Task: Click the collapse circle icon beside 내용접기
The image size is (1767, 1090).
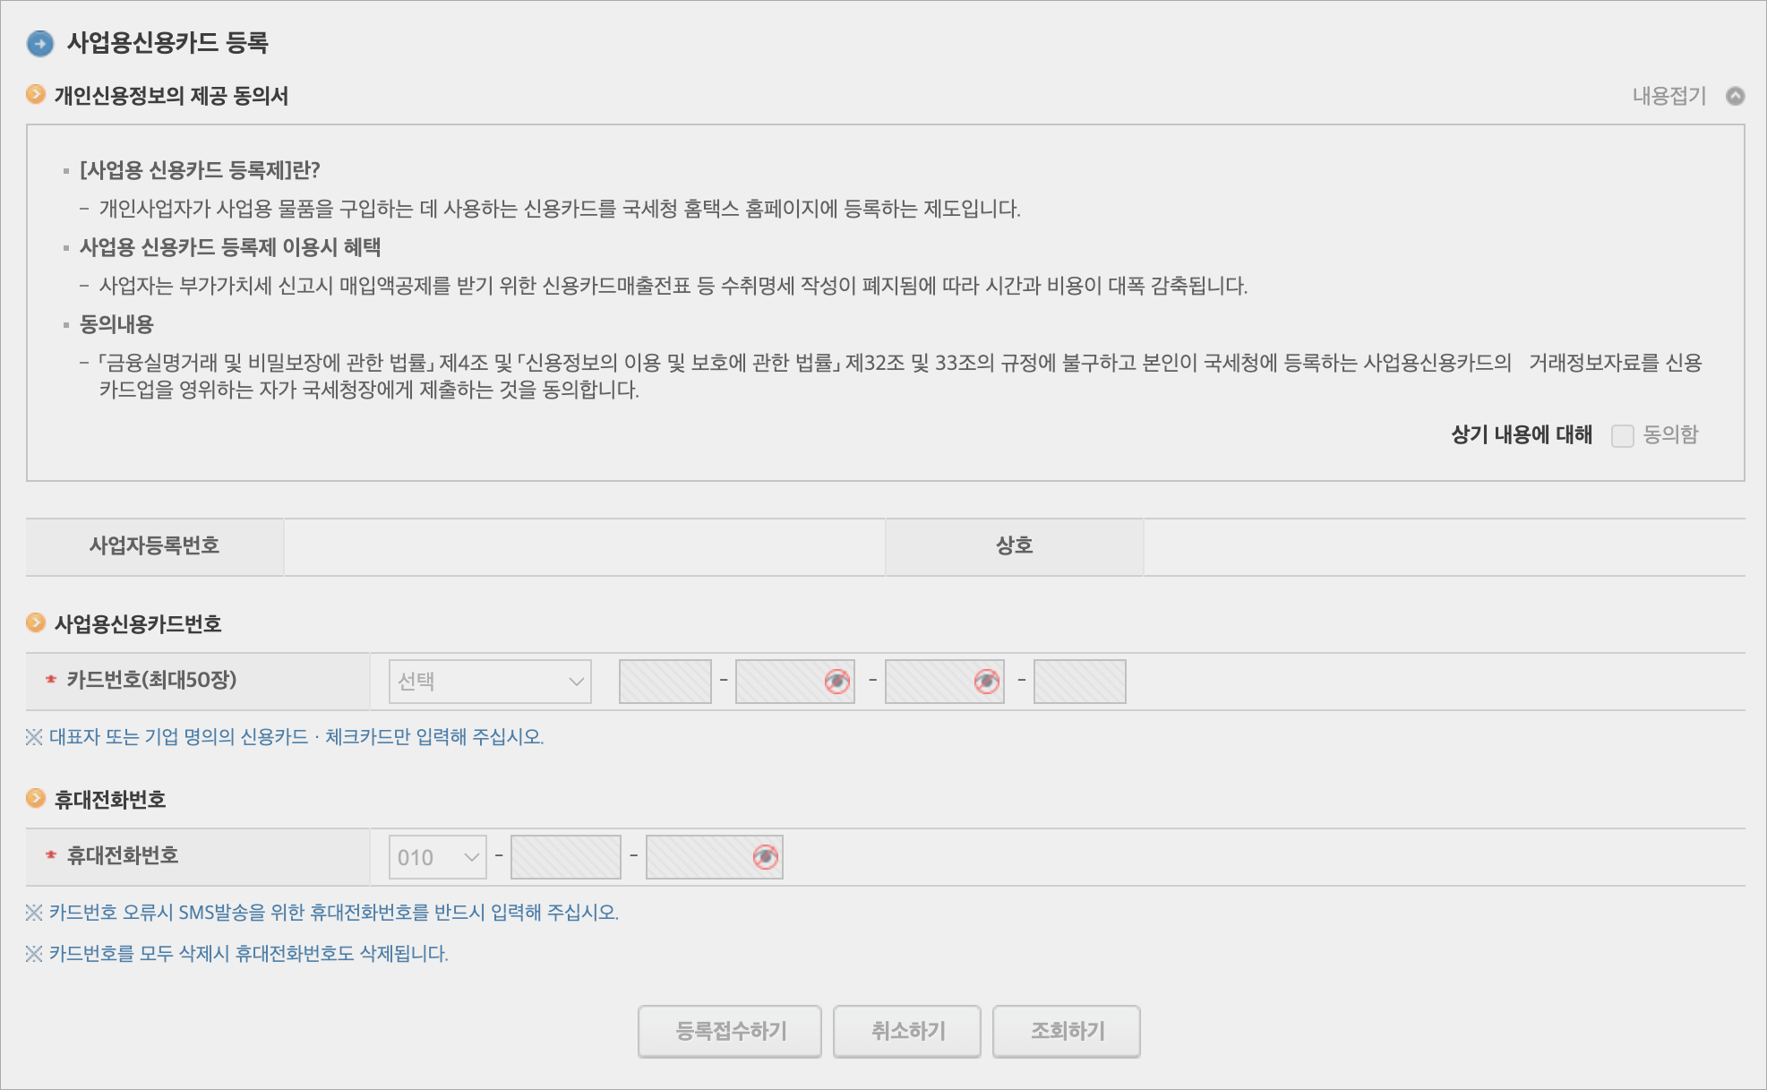Action: point(1735,96)
